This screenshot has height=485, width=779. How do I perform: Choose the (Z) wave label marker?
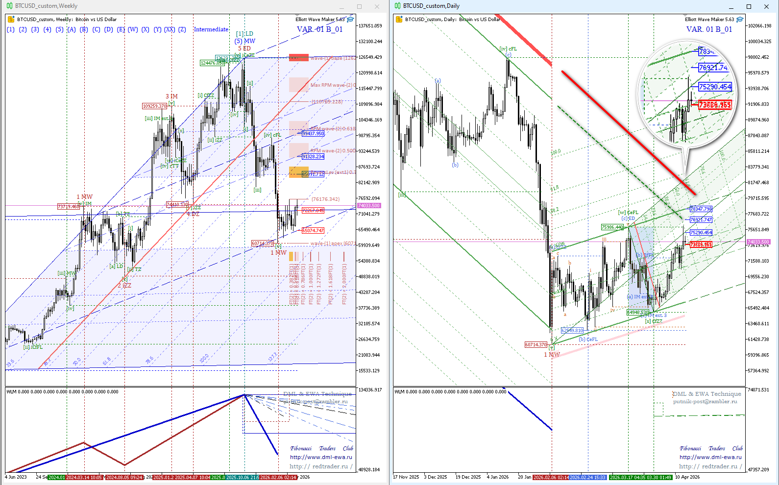pyautogui.click(x=182, y=29)
